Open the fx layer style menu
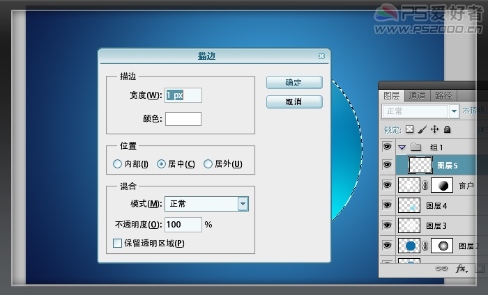Screen dimensions: 488x295 (x=462, y=269)
